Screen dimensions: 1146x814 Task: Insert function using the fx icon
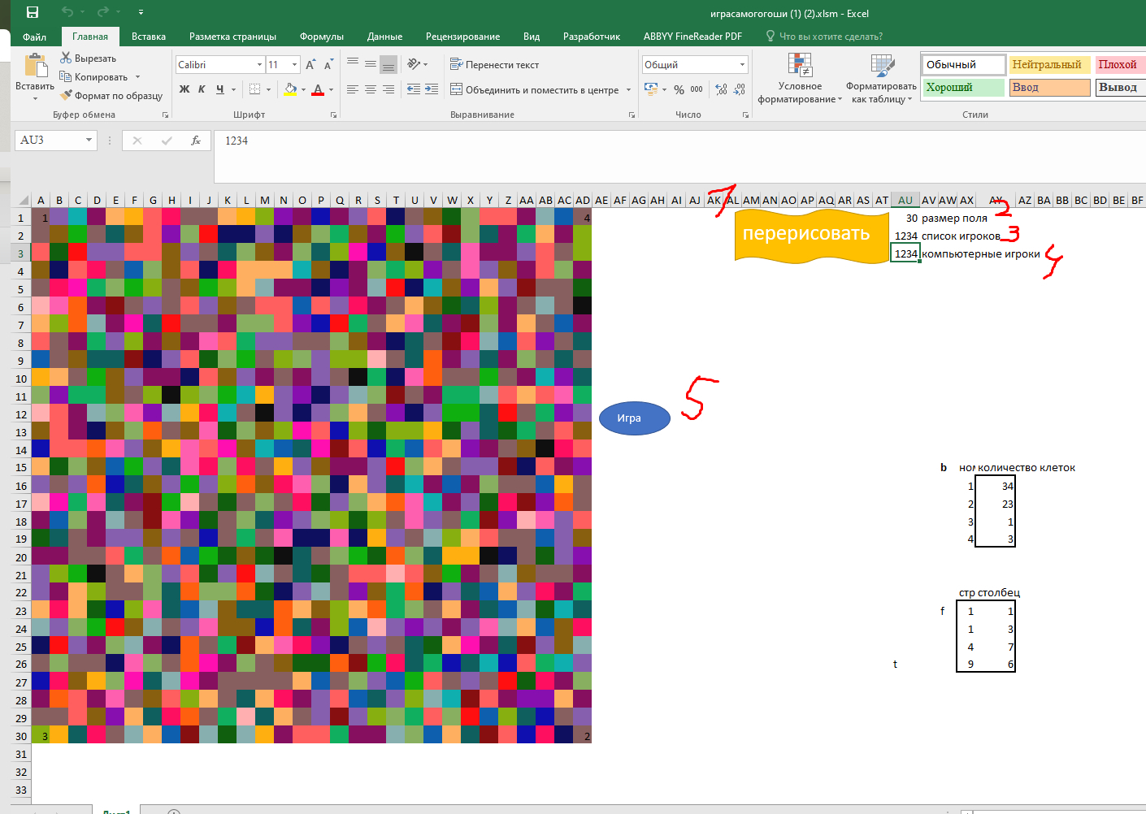point(196,141)
